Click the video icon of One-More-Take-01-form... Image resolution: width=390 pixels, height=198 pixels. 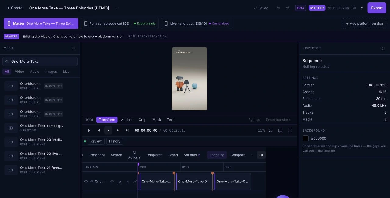tap(11, 170)
